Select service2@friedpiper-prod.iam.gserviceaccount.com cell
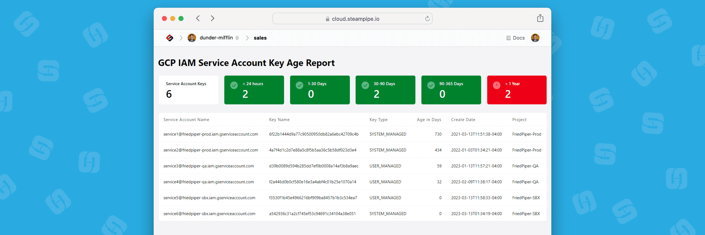This screenshot has height=235, width=705. 210,150
